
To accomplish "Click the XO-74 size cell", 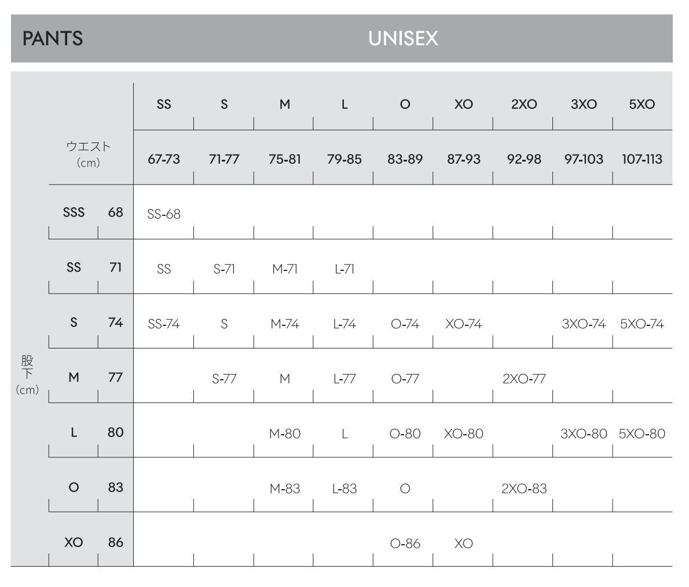I will tap(464, 324).
